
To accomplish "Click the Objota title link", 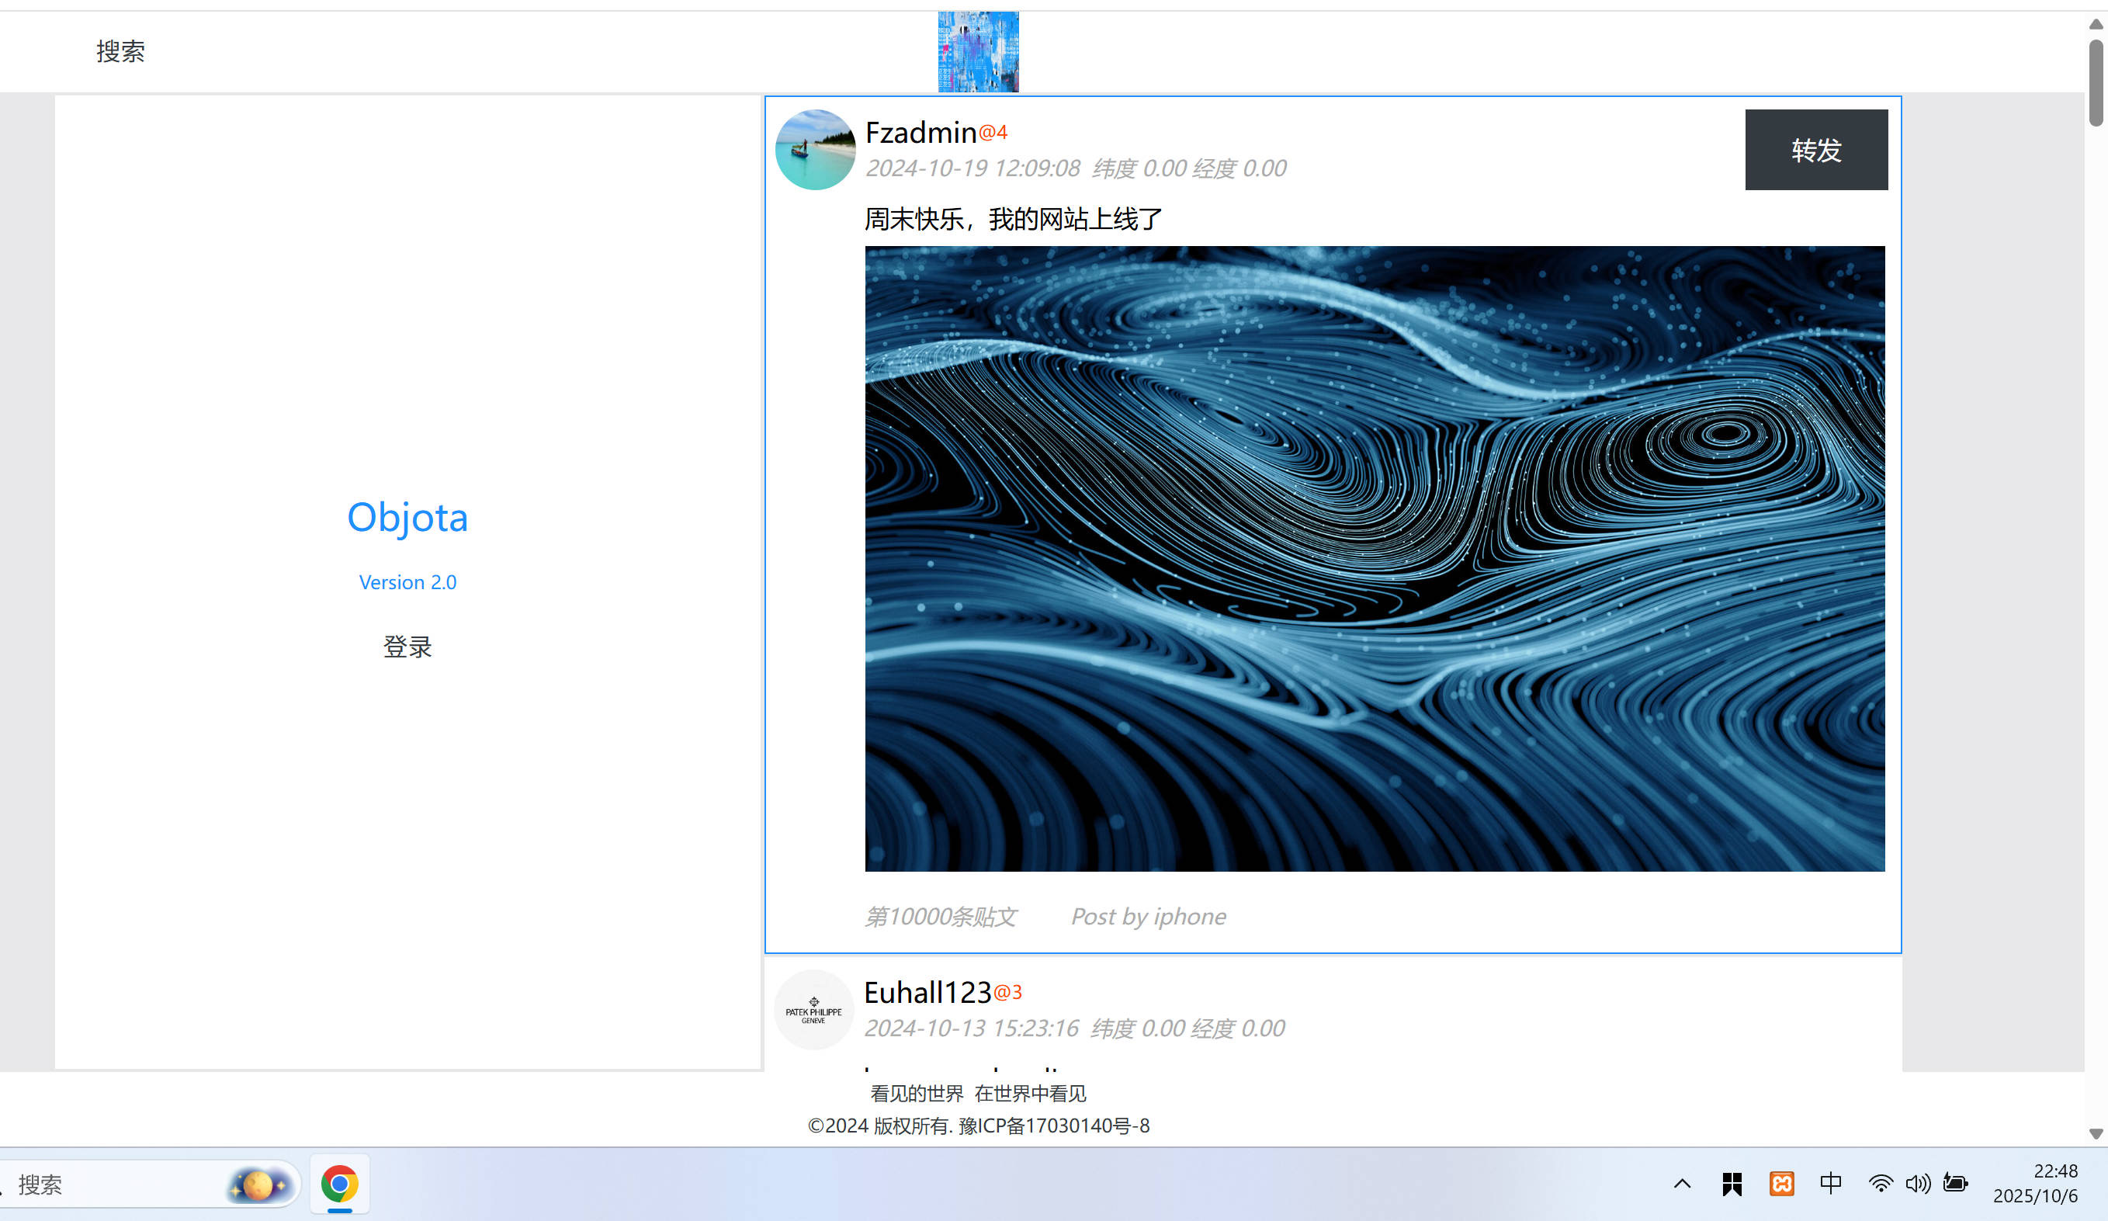I will pos(407,517).
